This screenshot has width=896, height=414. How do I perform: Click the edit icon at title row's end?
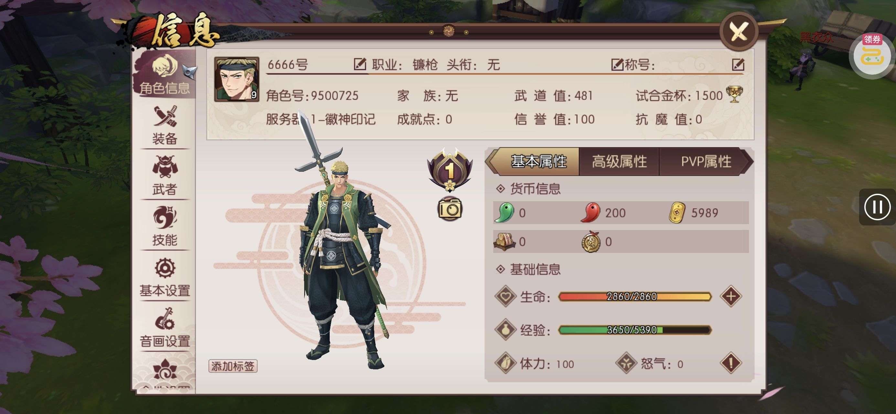click(738, 64)
